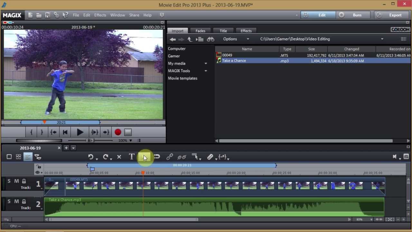Switch to Scene overview mode

click(18, 157)
